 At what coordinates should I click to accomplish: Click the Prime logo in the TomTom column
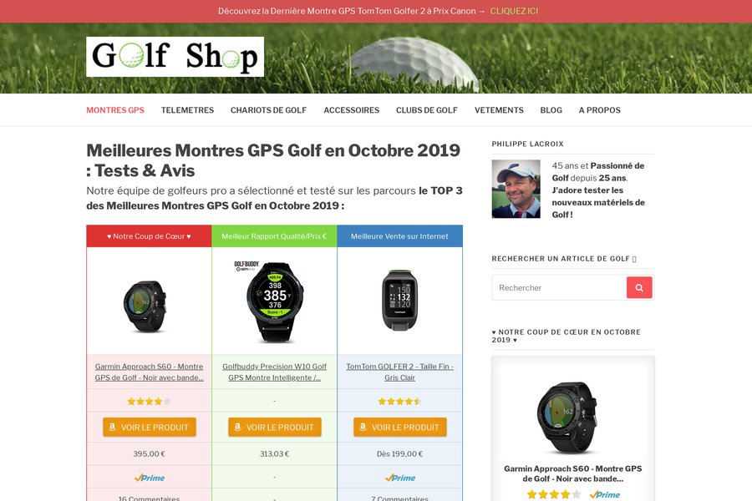coord(400,478)
